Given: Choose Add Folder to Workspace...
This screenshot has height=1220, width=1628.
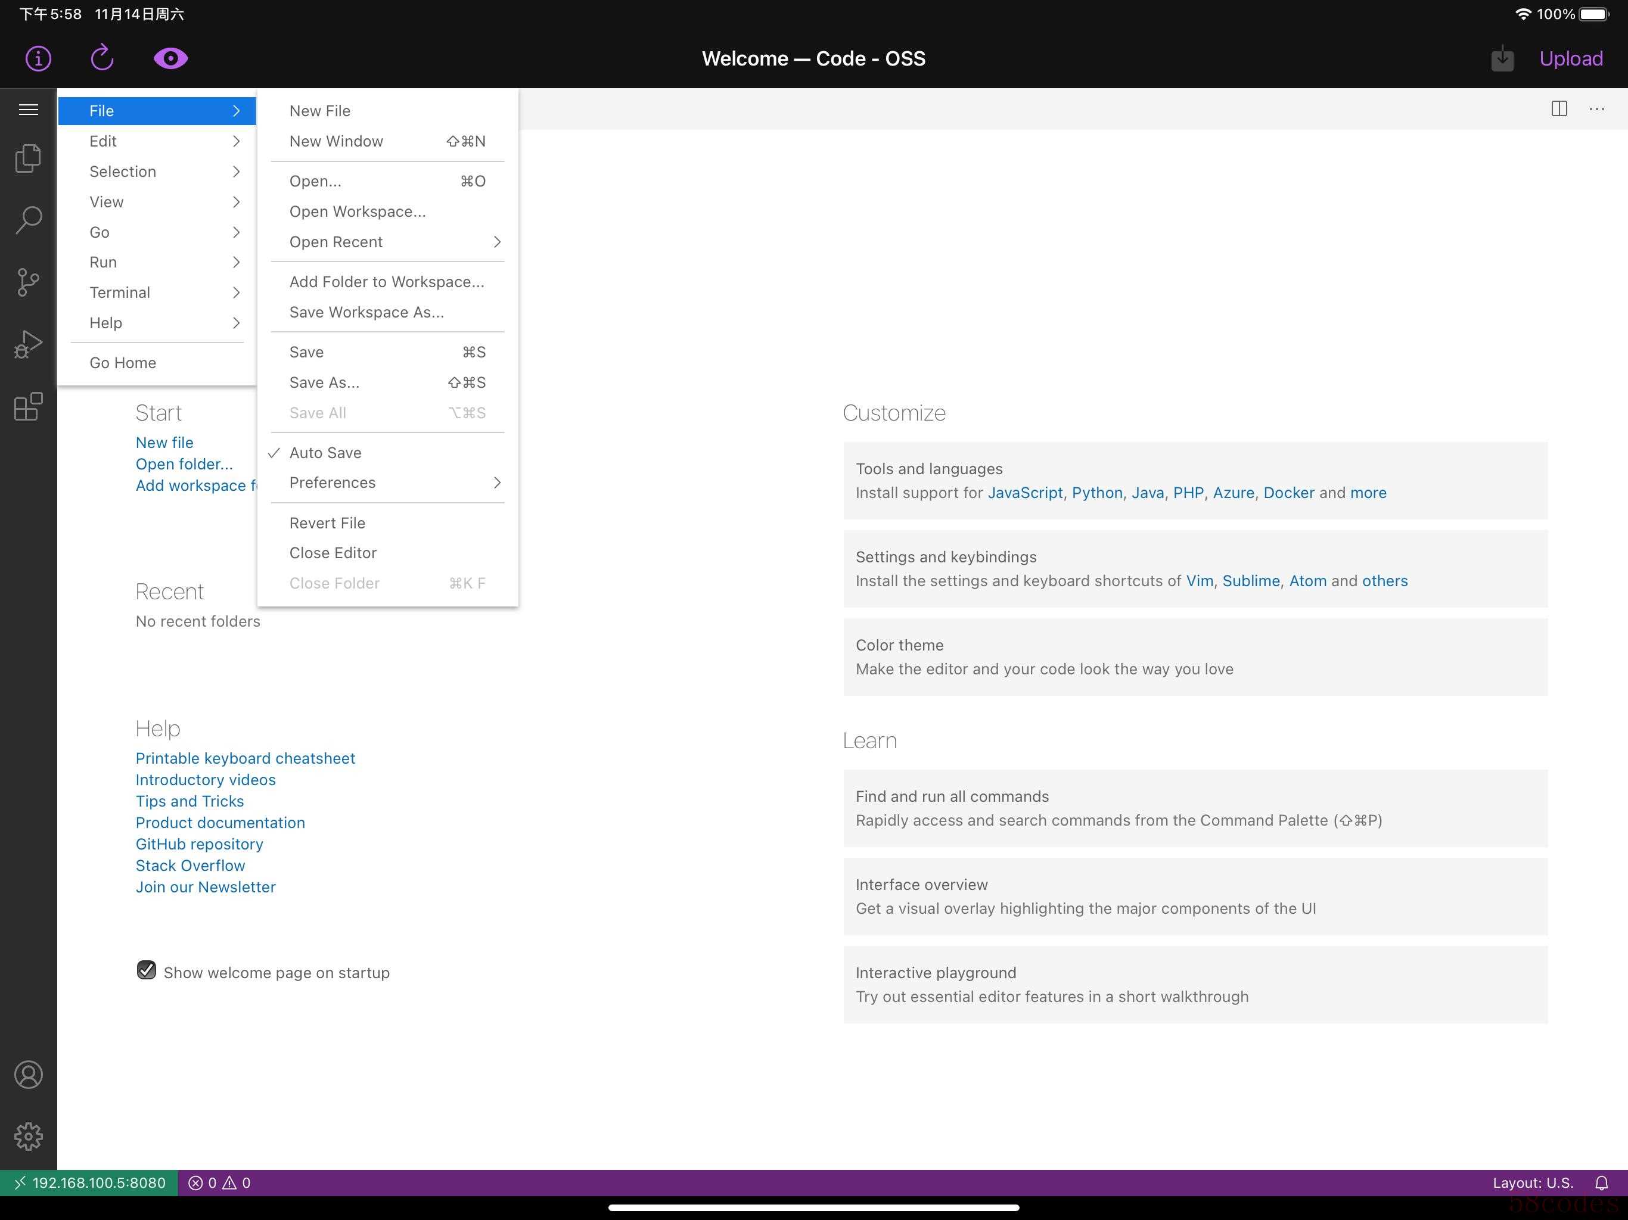Looking at the screenshot, I should click(x=388, y=282).
